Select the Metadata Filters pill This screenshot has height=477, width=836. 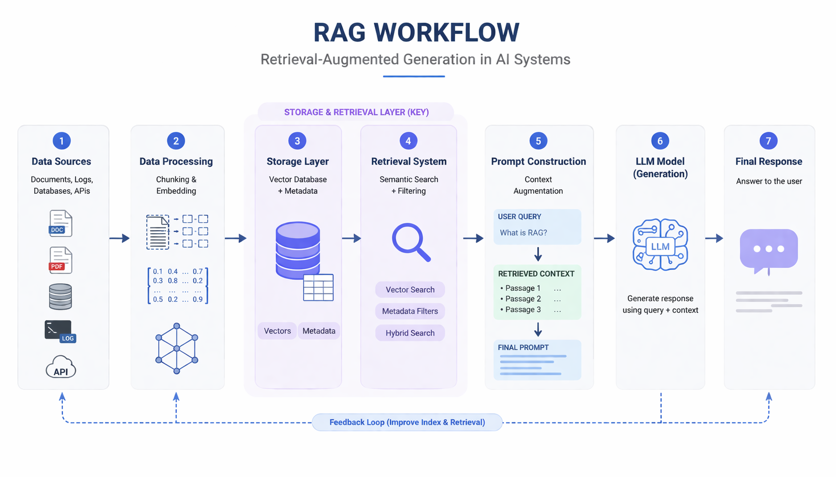(x=410, y=311)
